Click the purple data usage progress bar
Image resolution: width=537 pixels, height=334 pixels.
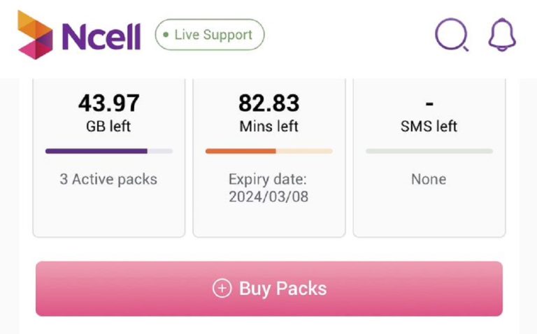[x=109, y=151]
